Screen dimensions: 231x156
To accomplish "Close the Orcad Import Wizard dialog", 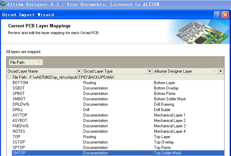I will coord(226,15).
